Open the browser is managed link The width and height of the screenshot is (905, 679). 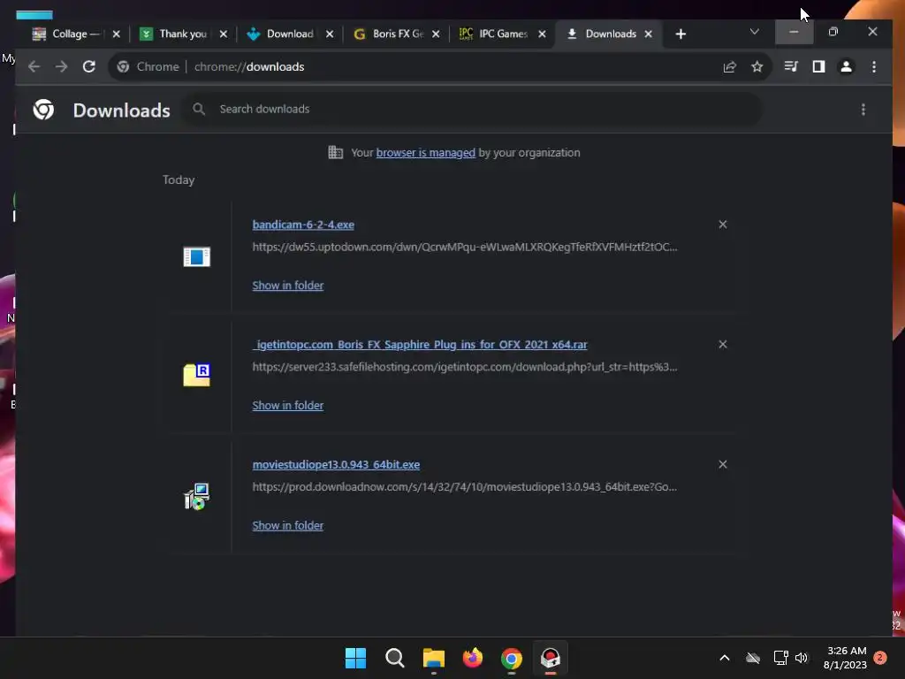click(x=426, y=153)
